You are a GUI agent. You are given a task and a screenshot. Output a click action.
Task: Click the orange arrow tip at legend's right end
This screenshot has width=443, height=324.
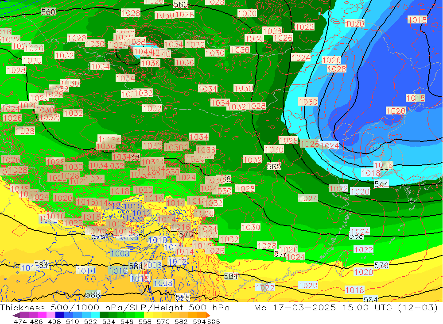pyautogui.click(x=208, y=315)
